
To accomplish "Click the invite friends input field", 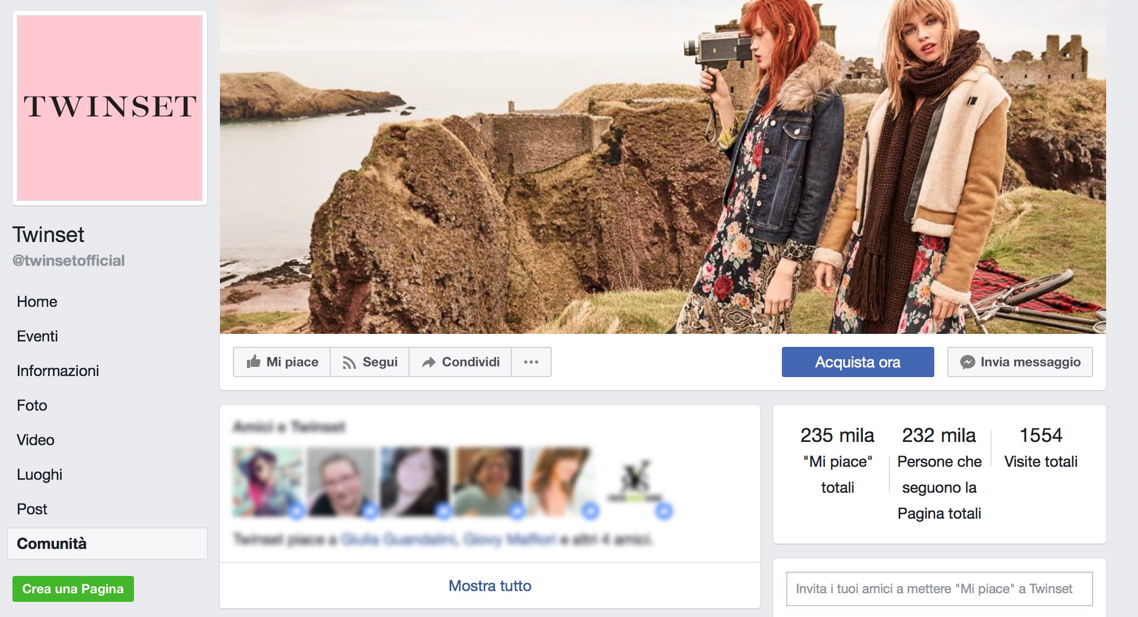I will (939, 589).
